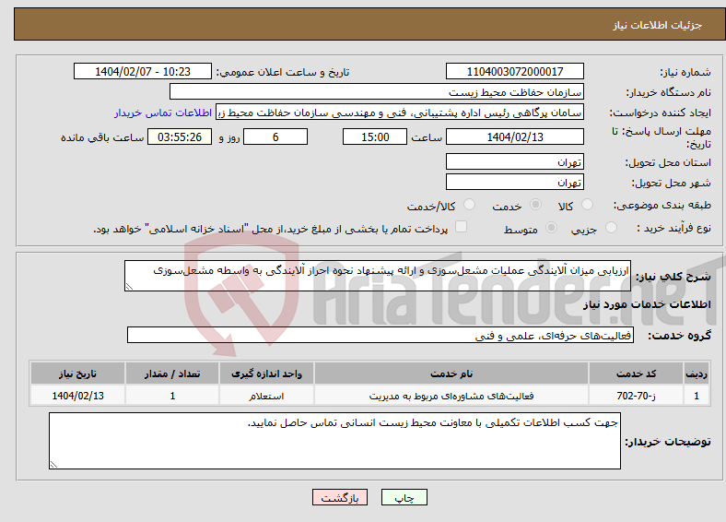The height and width of the screenshot is (522, 726).
Task: Click the واحد اندازه گیری column header
Action: click(266, 374)
